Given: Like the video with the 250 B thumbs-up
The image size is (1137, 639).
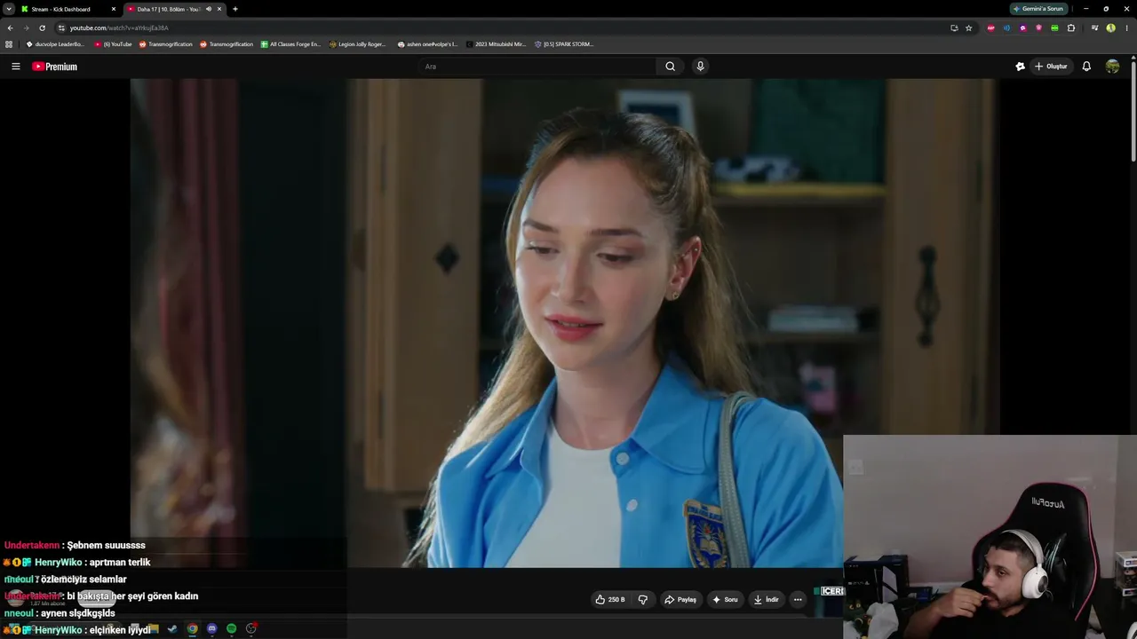Looking at the screenshot, I should (x=610, y=600).
